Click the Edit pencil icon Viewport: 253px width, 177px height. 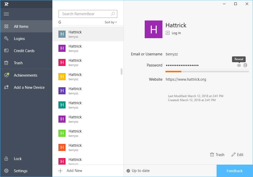point(234,155)
